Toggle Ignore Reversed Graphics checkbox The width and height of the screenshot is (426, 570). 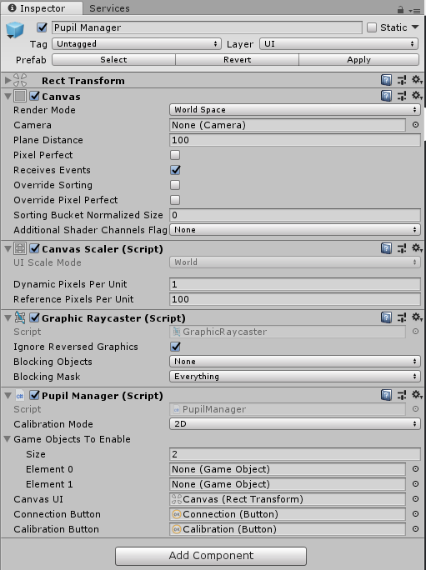point(175,347)
